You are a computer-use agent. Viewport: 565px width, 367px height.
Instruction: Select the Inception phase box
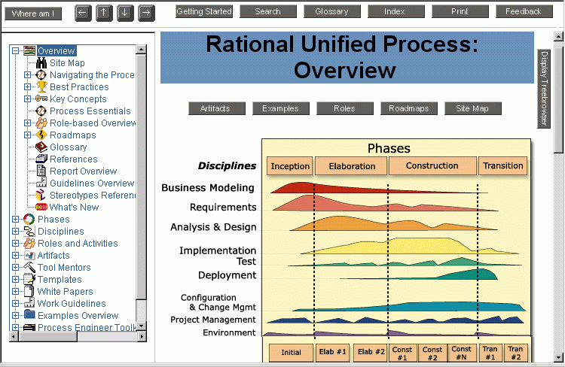tap(290, 166)
